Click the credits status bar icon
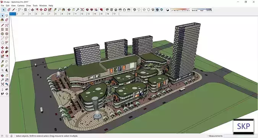The width and height of the screenshot is (258, 138). point(7,136)
